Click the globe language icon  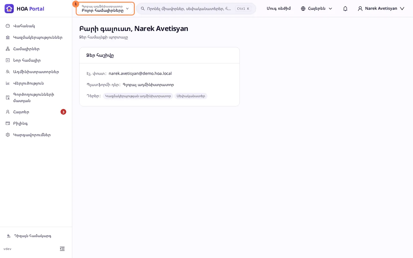303,9
